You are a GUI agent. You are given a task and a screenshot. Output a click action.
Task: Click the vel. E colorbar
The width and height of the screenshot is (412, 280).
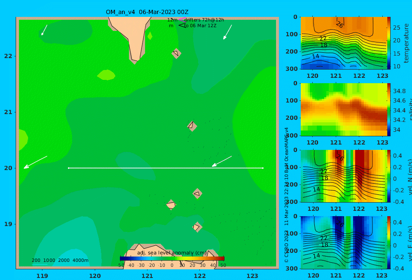[x=389, y=243]
